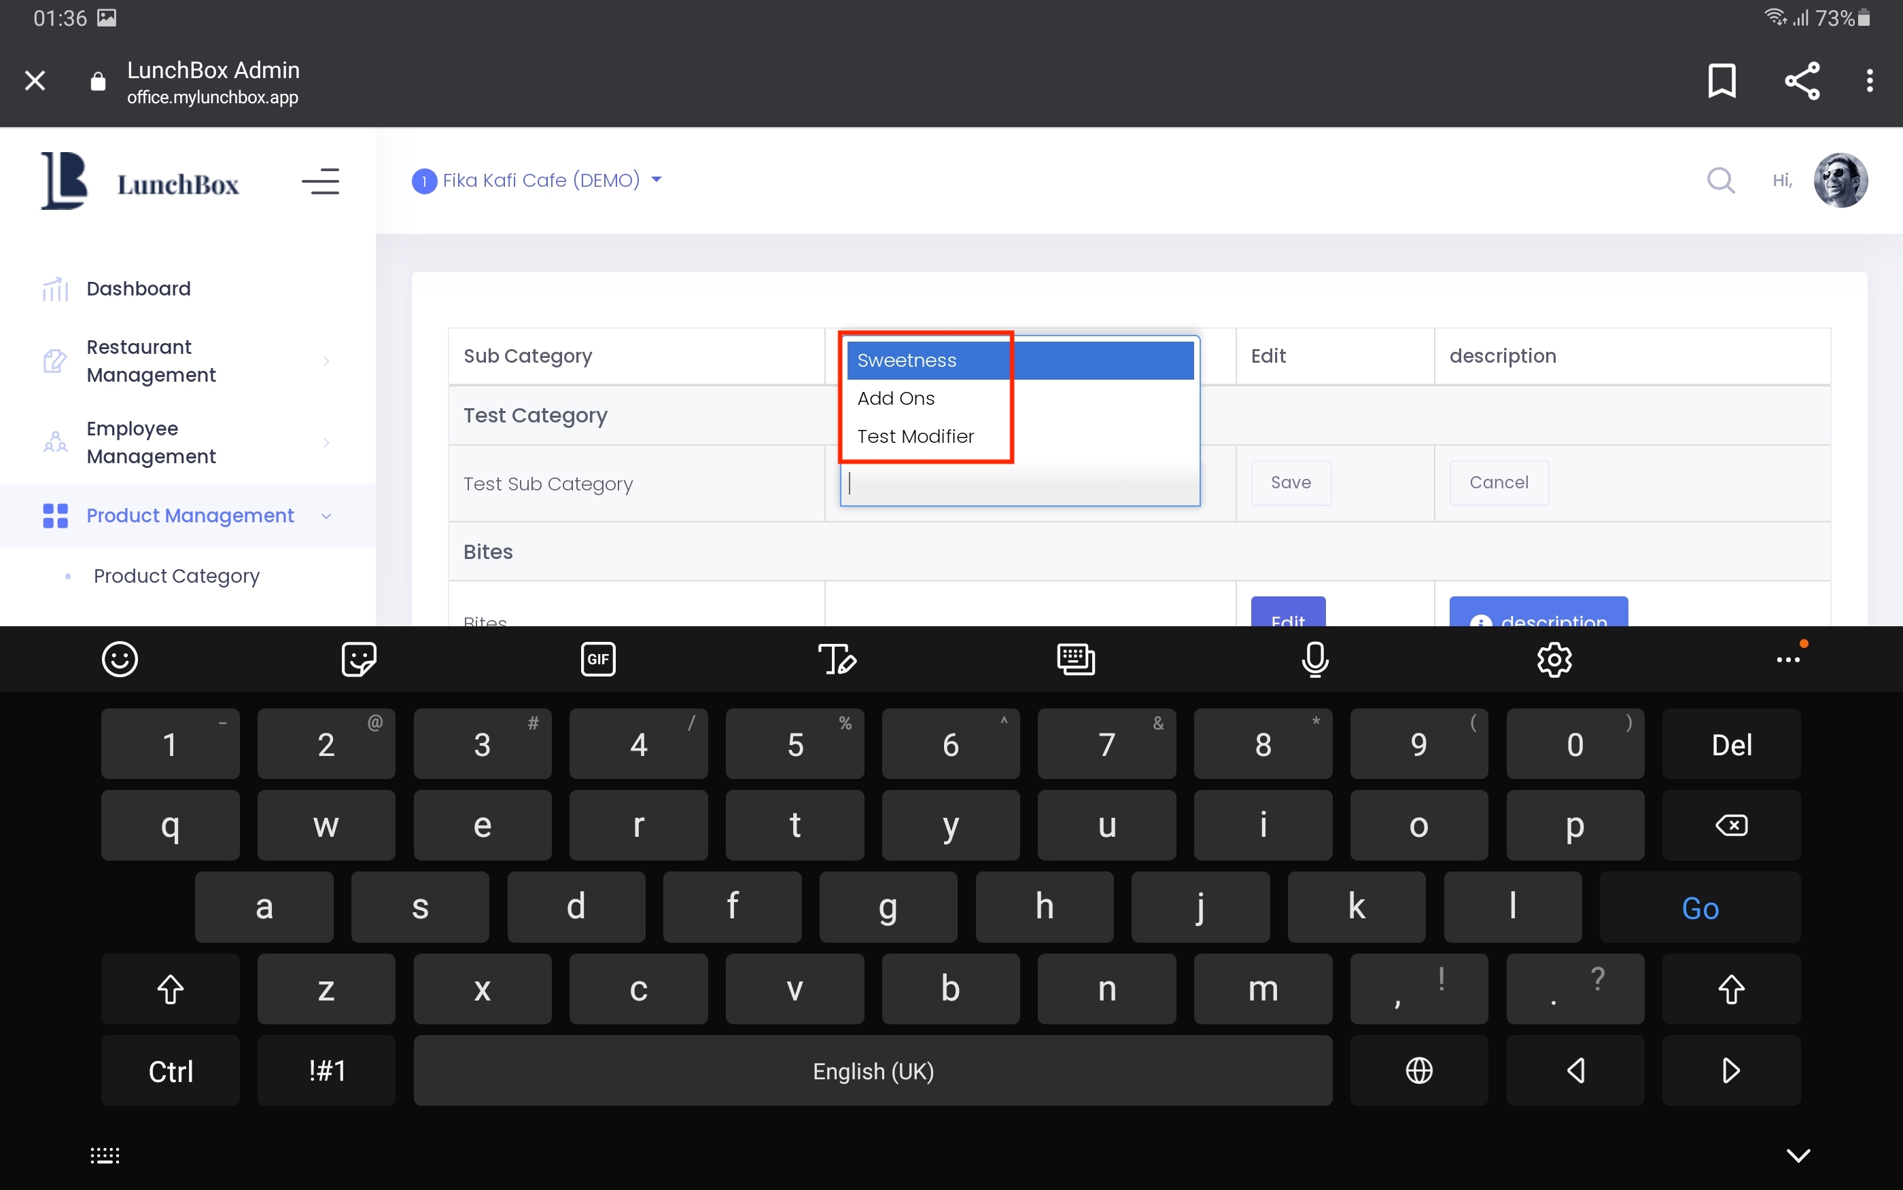Toggle the sidebar hamburger menu icon

click(320, 182)
